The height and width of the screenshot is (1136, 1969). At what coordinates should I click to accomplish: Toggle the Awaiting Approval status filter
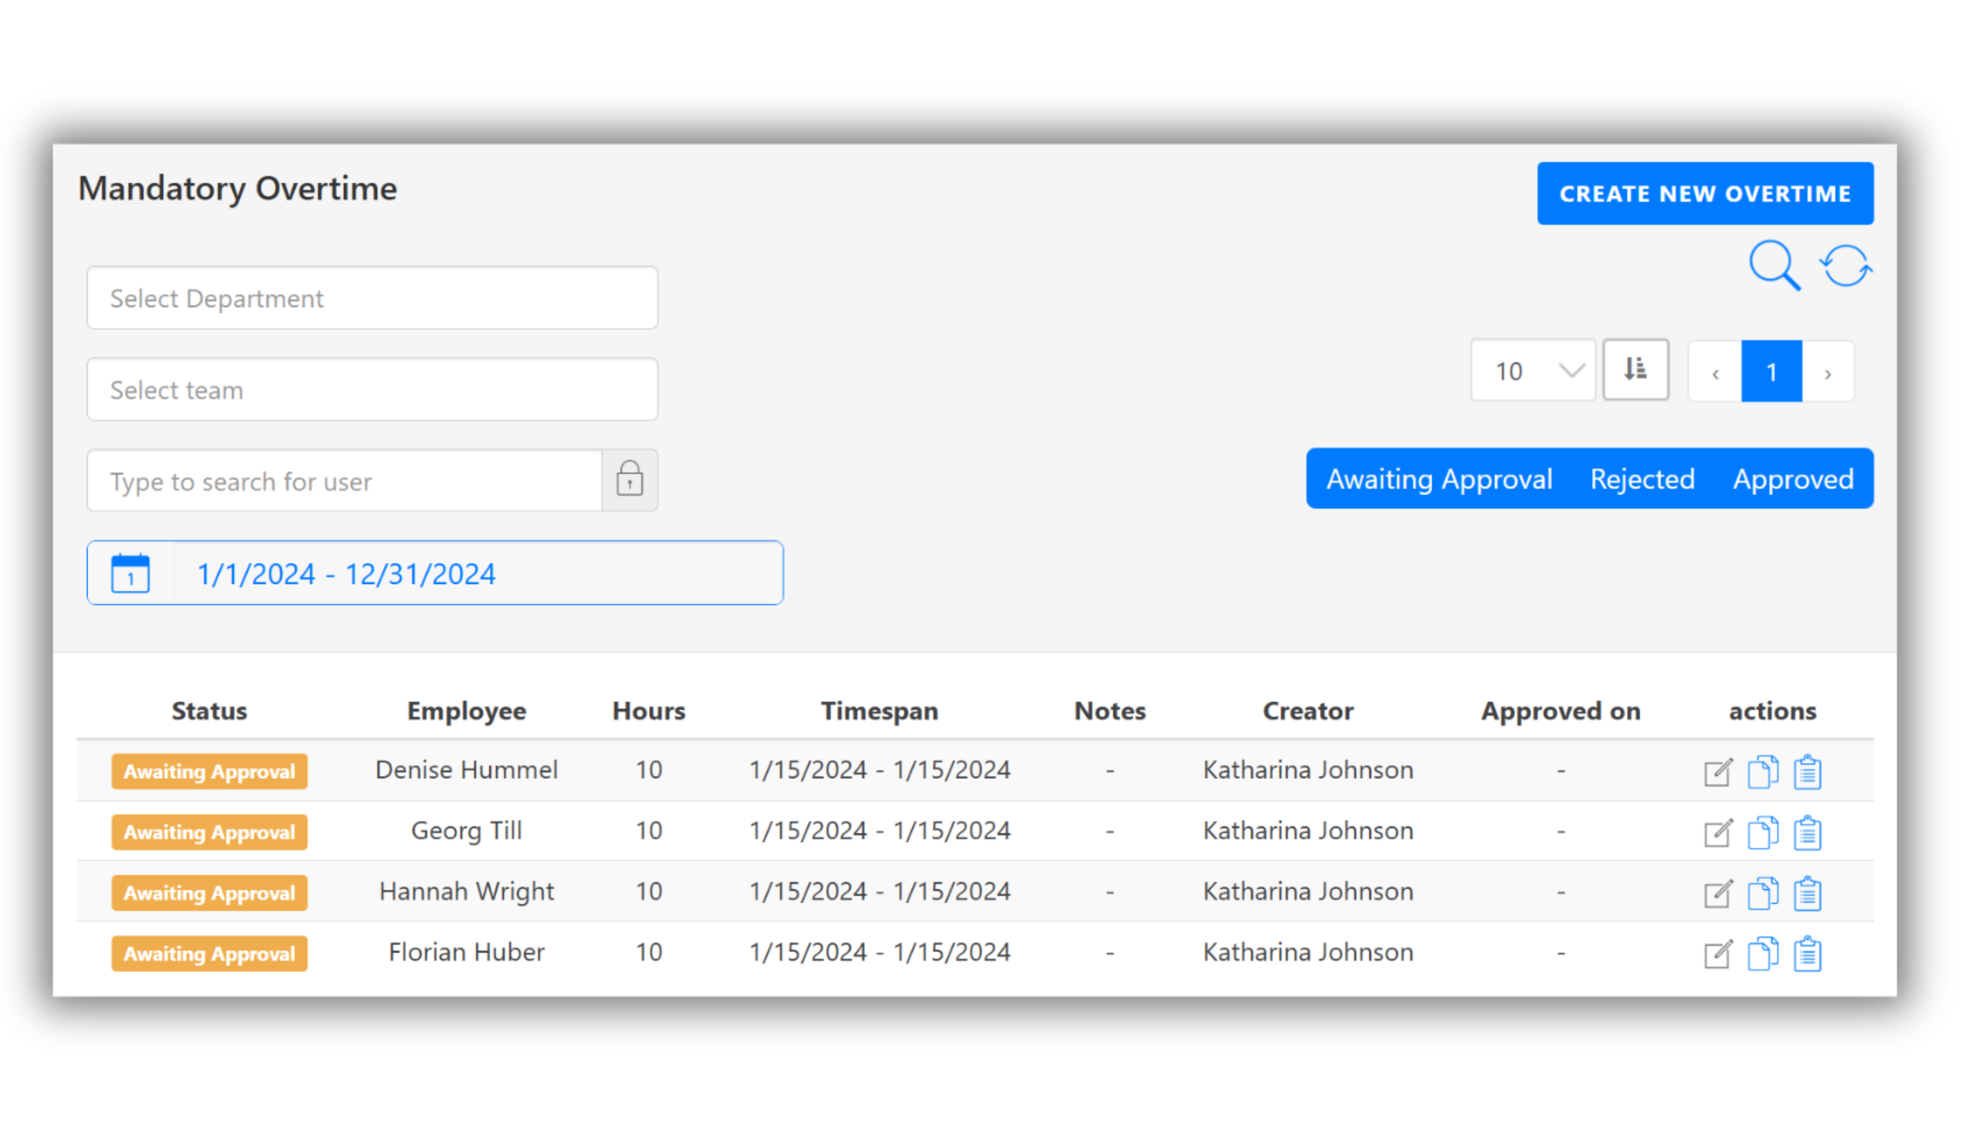coord(1439,479)
